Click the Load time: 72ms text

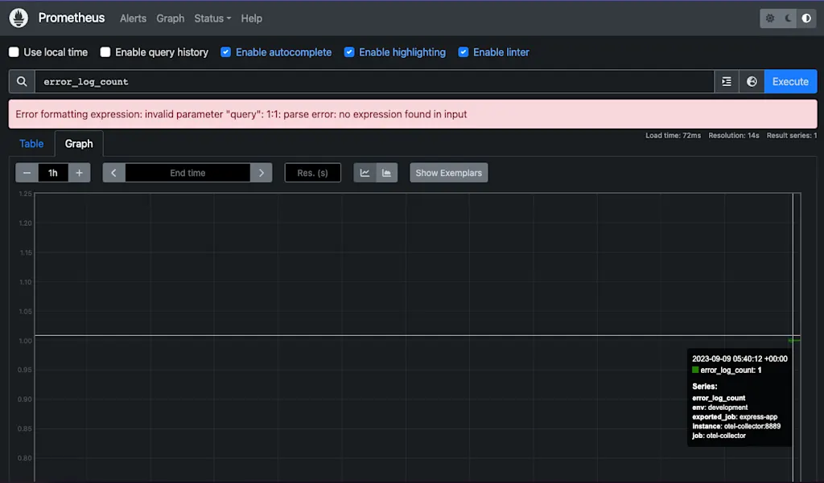point(674,136)
